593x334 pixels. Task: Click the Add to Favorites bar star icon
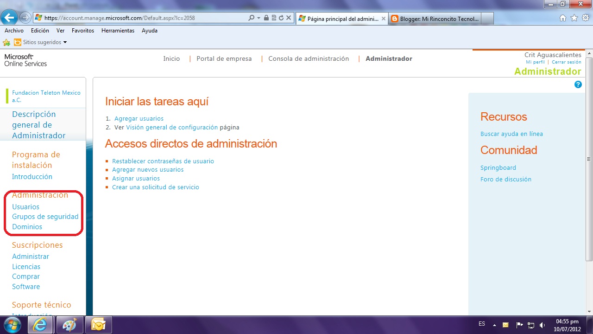tap(6, 42)
